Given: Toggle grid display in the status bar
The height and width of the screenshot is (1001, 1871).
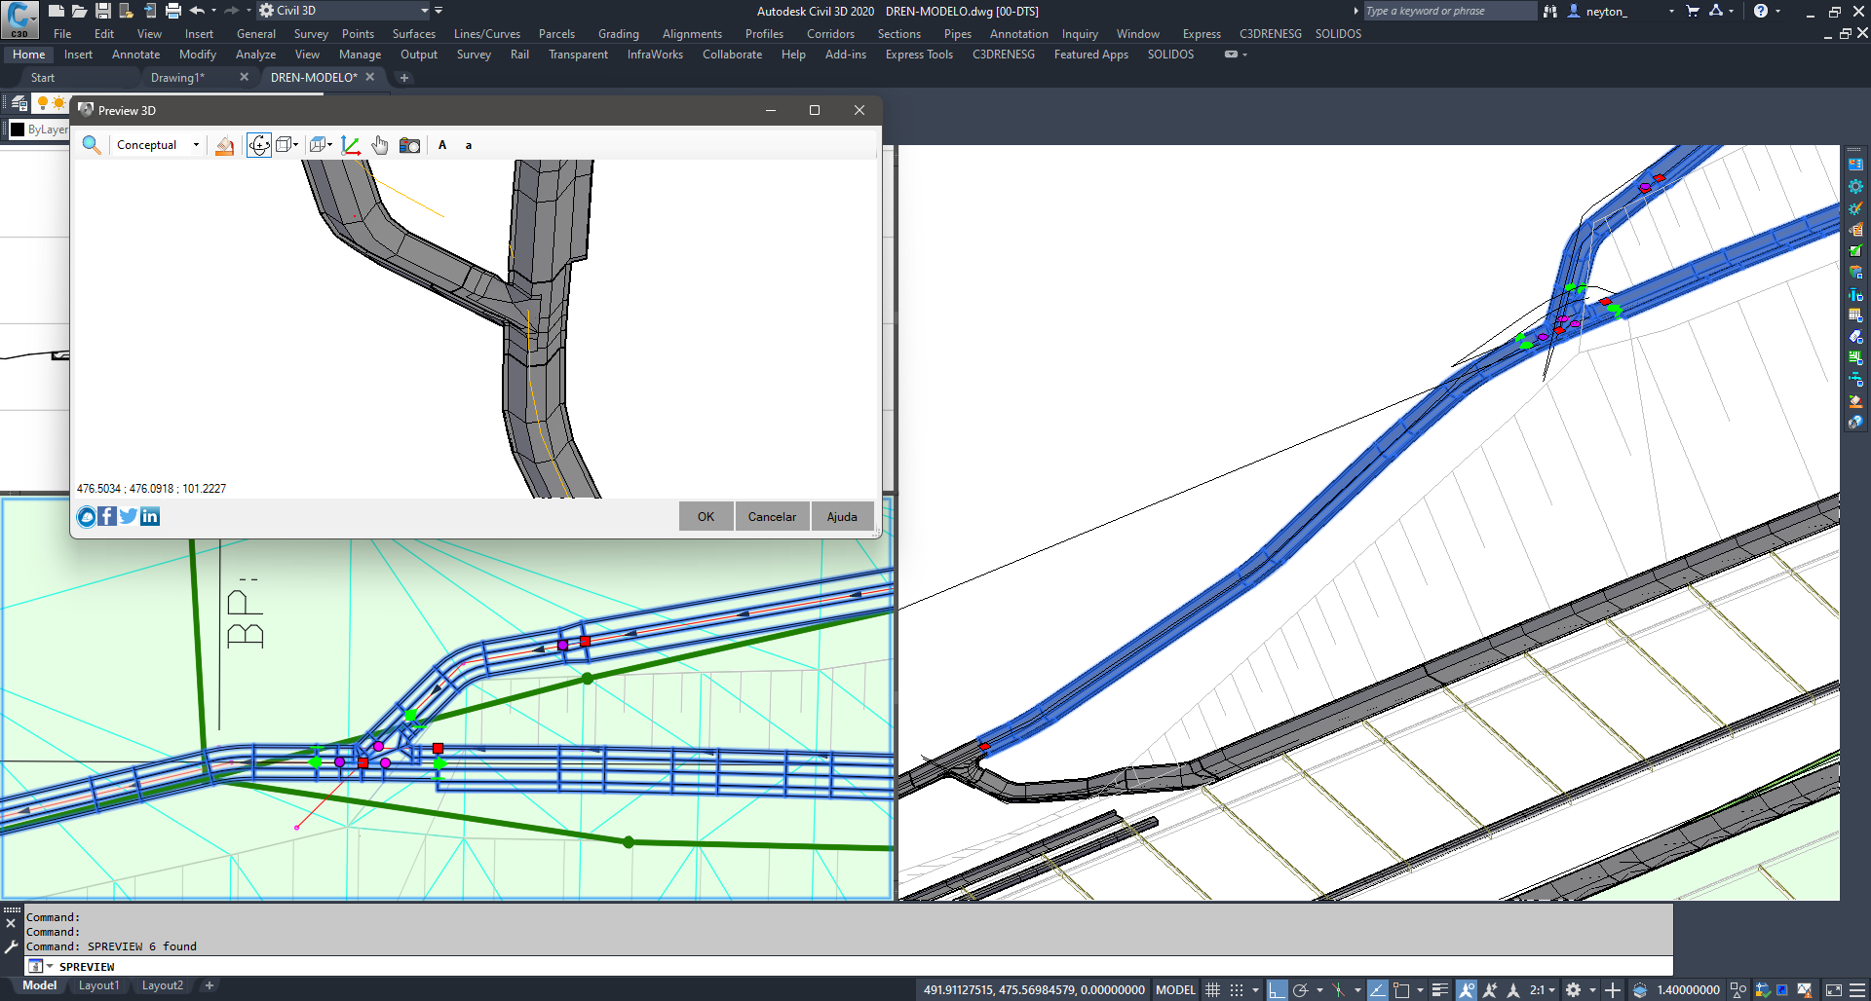Looking at the screenshot, I should [x=1213, y=989].
